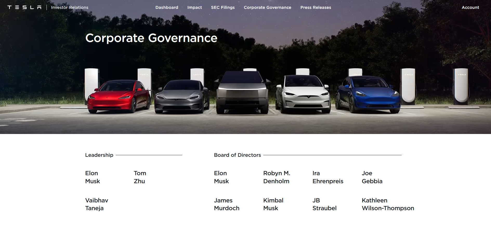The image size is (491, 234).
Task: Open the Impact page
Action: (x=195, y=8)
